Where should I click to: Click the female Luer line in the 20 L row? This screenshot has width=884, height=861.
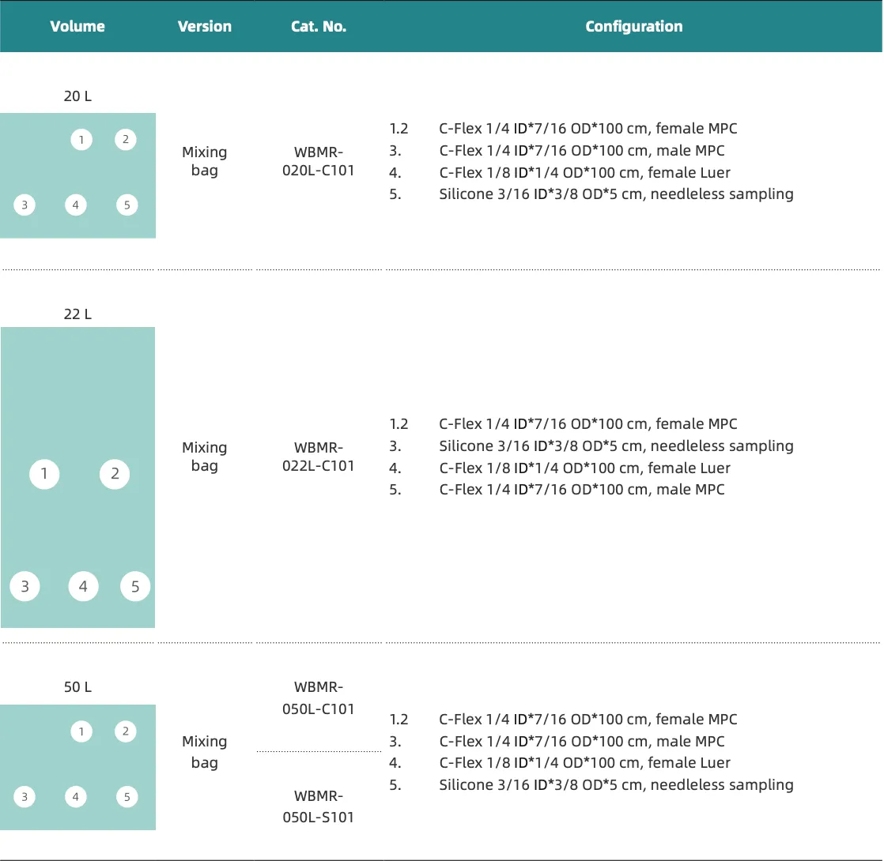(584, 172)
